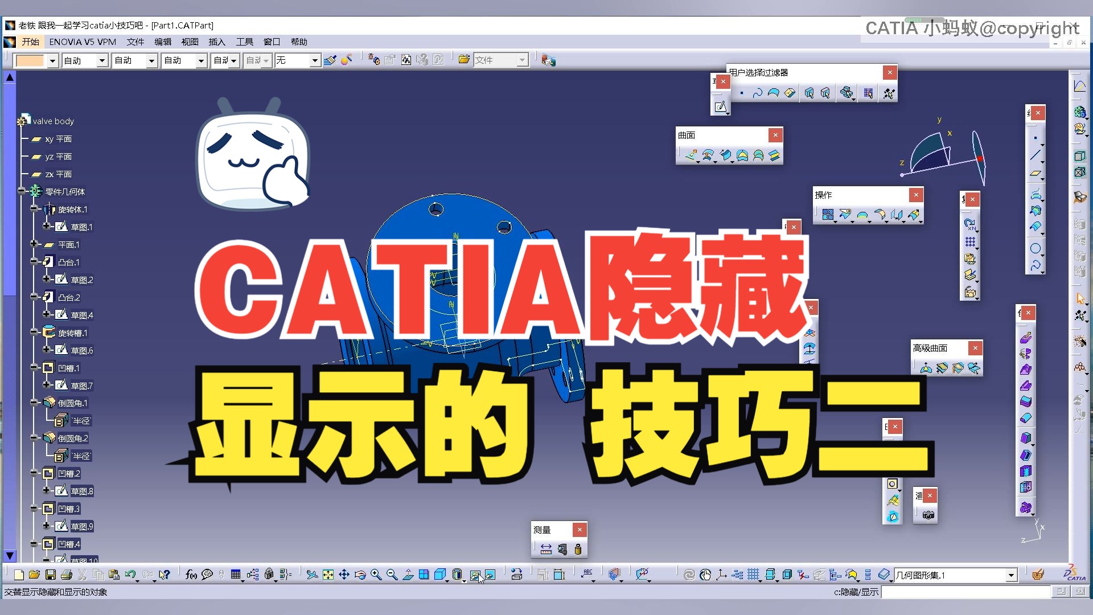Toggle the hand manipulation icon
This screenshot has width=1093, height=615.
click(705, 575)
